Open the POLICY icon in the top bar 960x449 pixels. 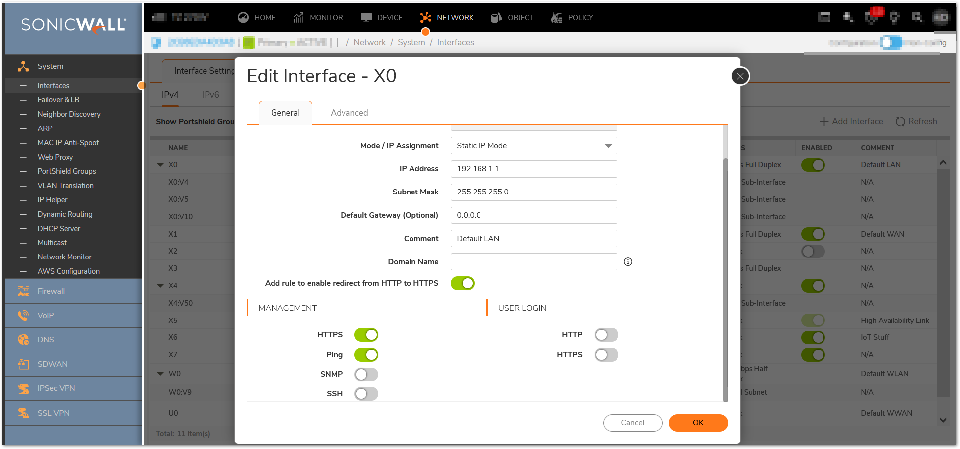557,18
